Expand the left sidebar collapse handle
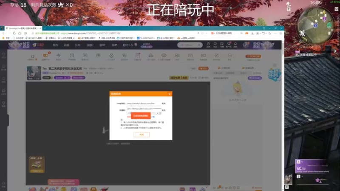Viewport: 340px width, 191px height. pyautogui.click(x=8, y=120)
